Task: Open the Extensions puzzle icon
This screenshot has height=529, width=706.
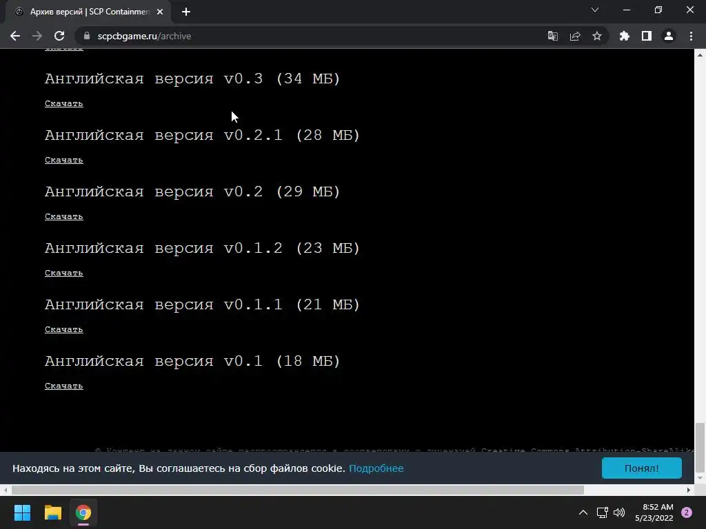Action: coord(624,36)
